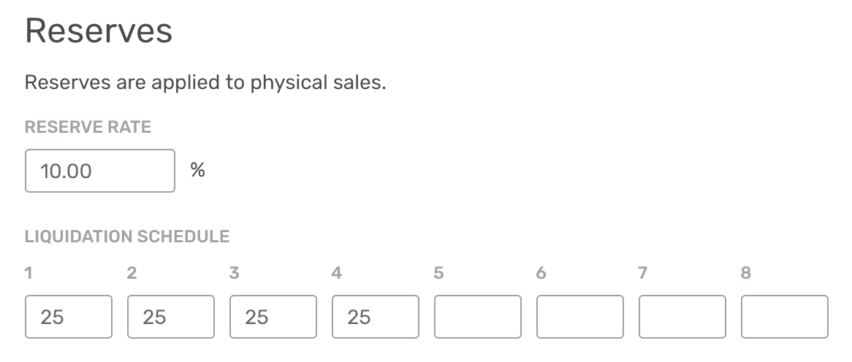The width and height of the screenshot is (852, 362).
Task: Select liquidation schedule field 2
Action: click(171, 317)
